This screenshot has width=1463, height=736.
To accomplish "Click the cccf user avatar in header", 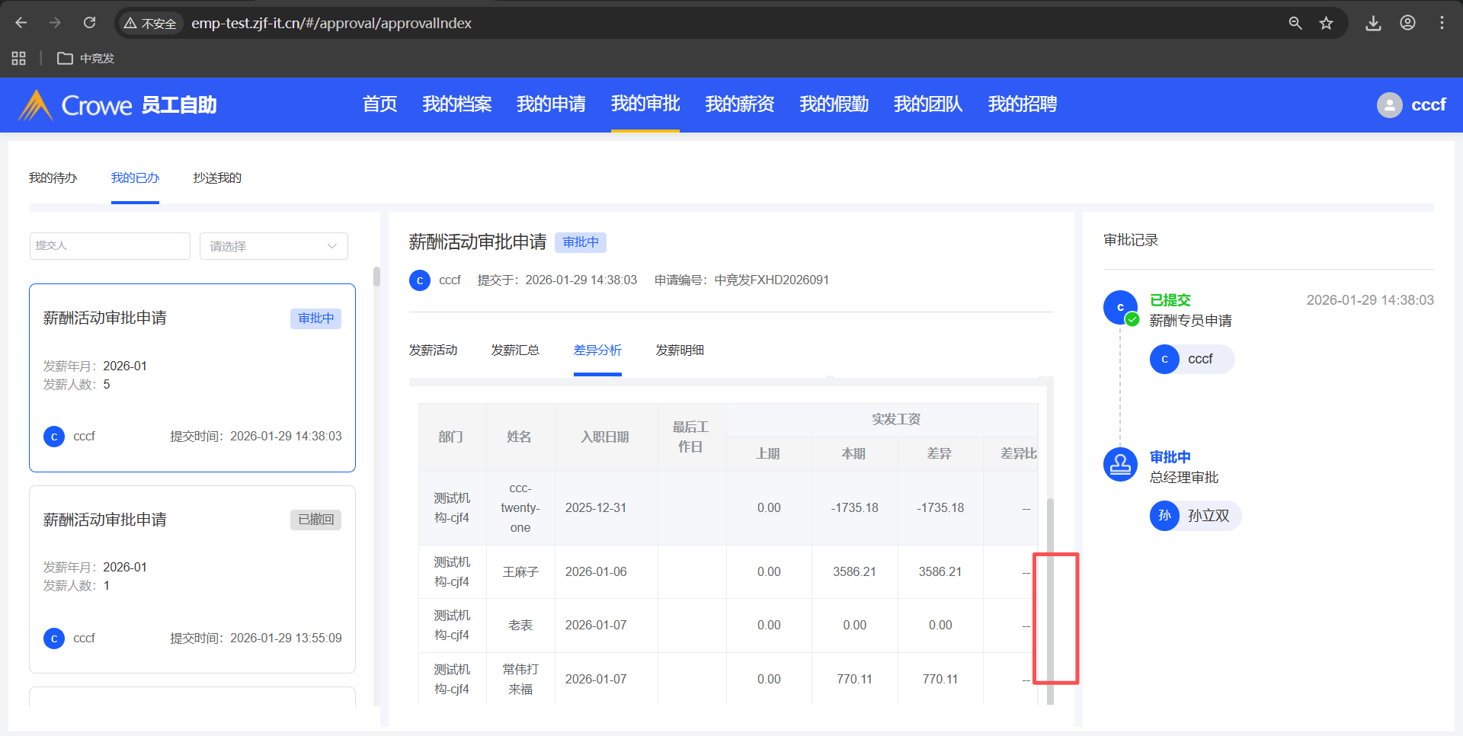I will [x=1389, y=105].
